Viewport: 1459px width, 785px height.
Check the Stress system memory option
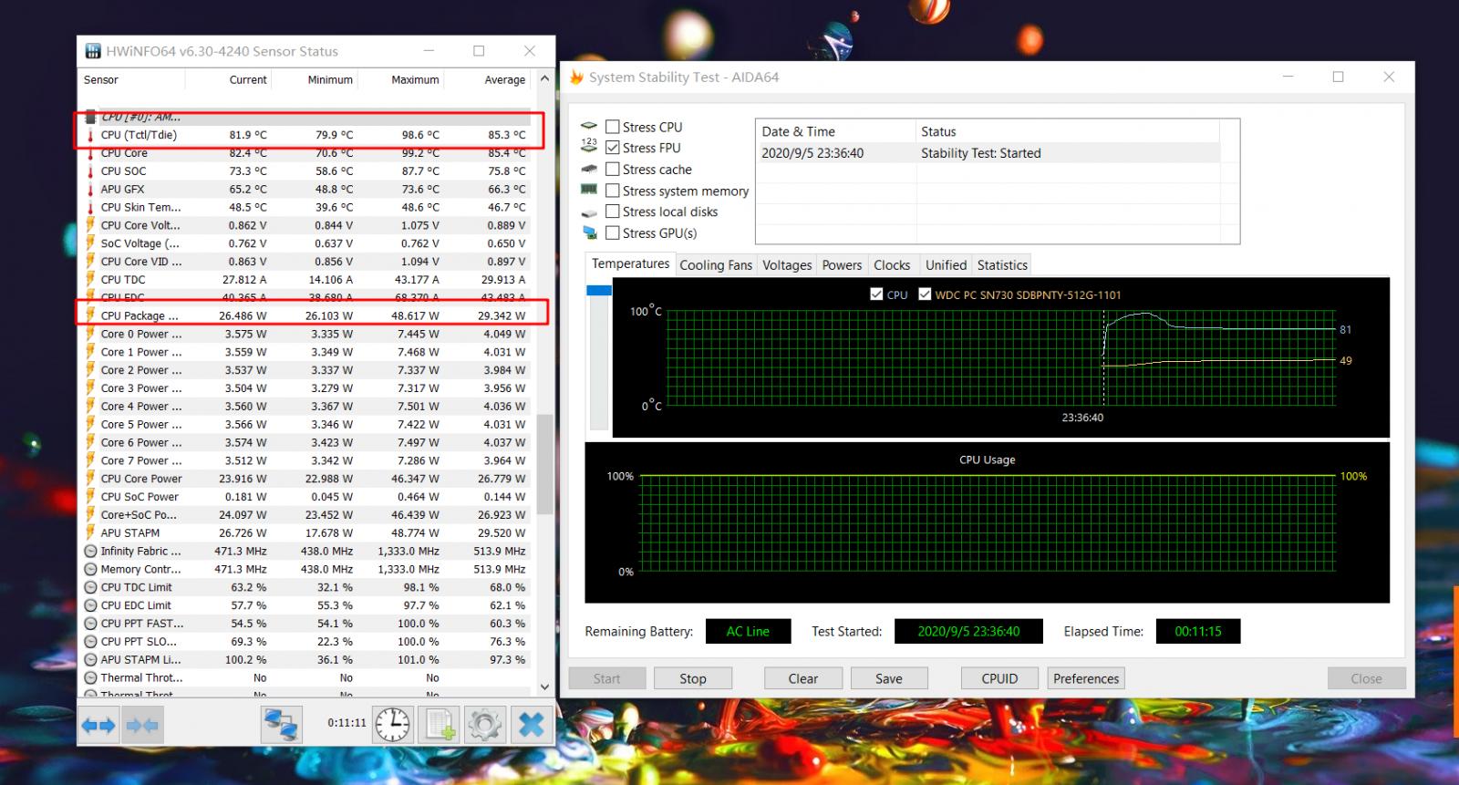pos(613,191)
